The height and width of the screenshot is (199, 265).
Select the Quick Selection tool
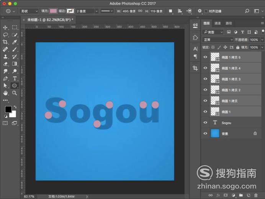pos(15,35)
